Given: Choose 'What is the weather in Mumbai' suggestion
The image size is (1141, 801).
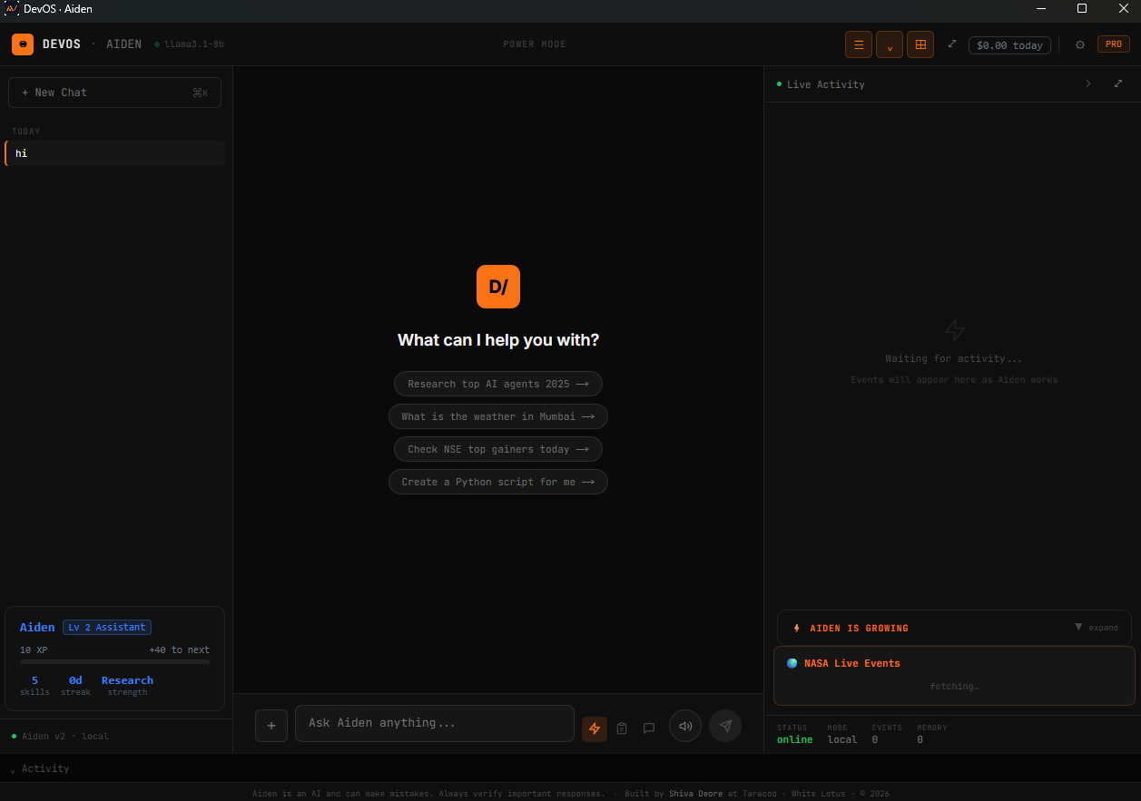Looking at the screenshot, I should coord(498,416).
